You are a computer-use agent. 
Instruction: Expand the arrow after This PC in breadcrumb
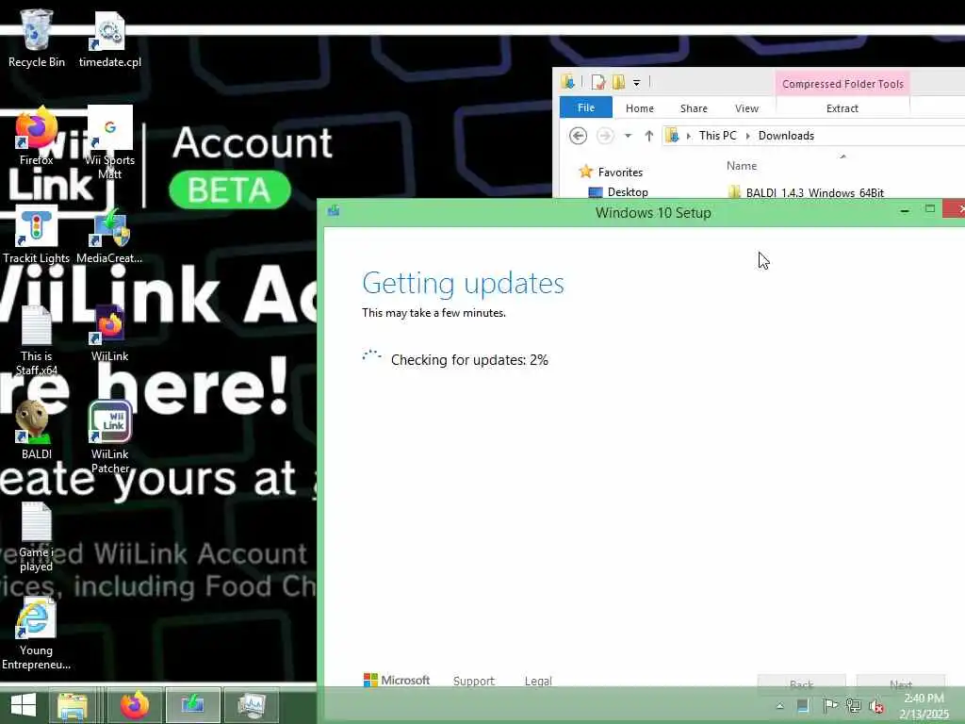747,136
